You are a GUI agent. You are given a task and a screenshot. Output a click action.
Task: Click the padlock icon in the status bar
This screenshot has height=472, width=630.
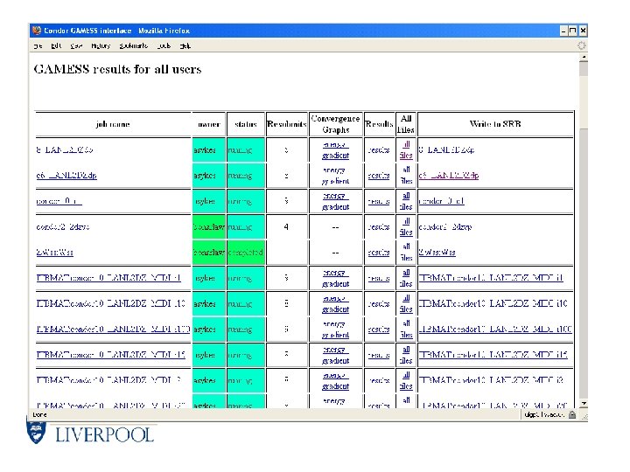coord(572,414)
